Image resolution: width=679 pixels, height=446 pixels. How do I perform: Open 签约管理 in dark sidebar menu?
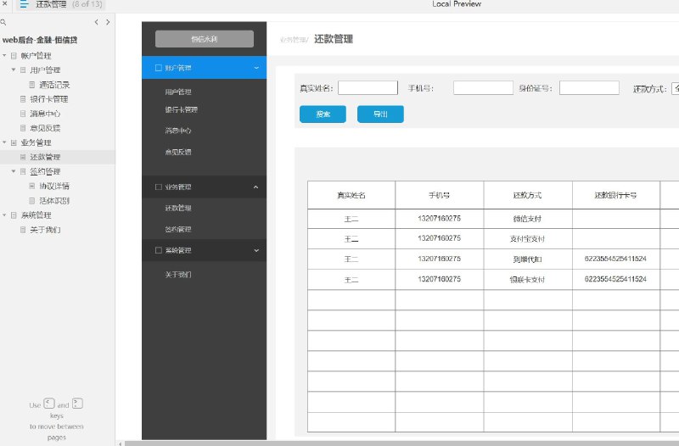(178, 229)
